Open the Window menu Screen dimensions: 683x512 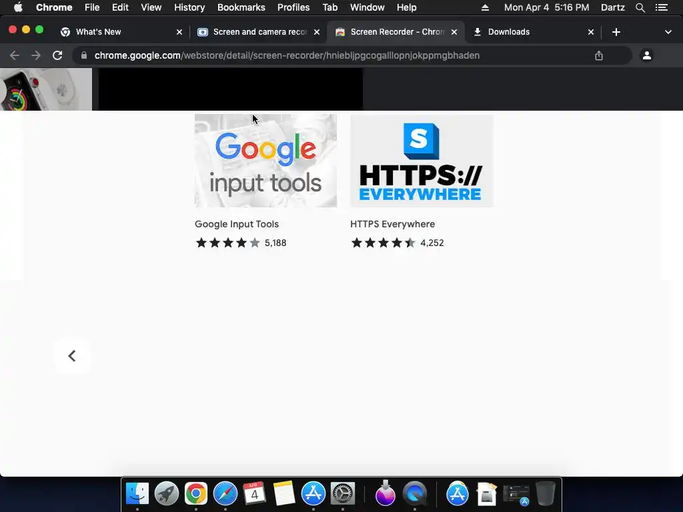[368, 7]
